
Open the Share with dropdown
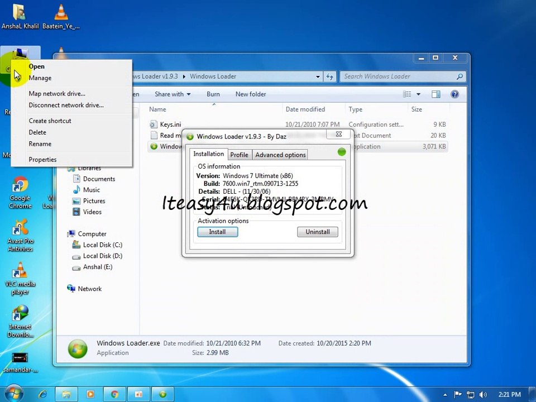[x=173, y=94]
